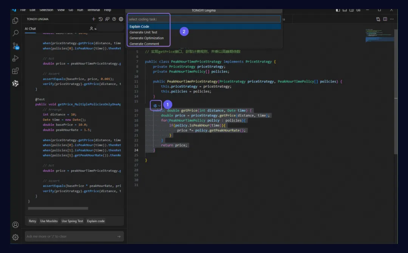Select Generate Optimization from task list
Viewport: 408px width, 253px height.
pyautogui.click(x=204, y=38)
